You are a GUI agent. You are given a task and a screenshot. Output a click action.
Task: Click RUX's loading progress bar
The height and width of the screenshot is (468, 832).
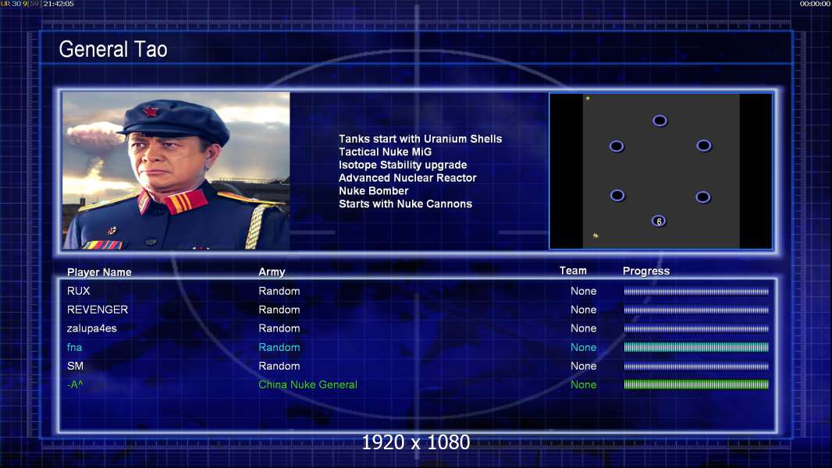coord(696,291)
